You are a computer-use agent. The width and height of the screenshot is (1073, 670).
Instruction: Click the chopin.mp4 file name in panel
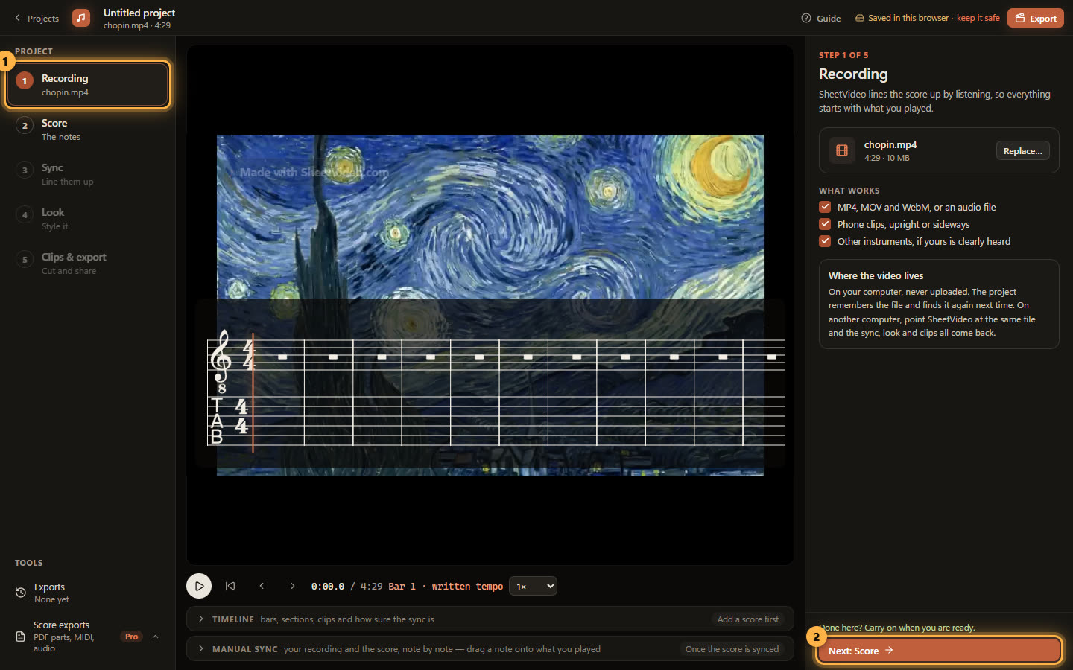pyautogui.click(x=890, y=144)
